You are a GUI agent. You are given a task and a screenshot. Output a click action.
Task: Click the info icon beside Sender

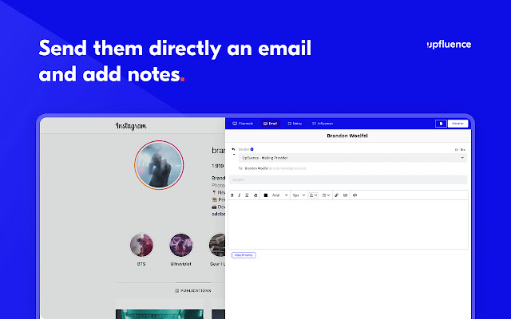click(x=252, y=149)
